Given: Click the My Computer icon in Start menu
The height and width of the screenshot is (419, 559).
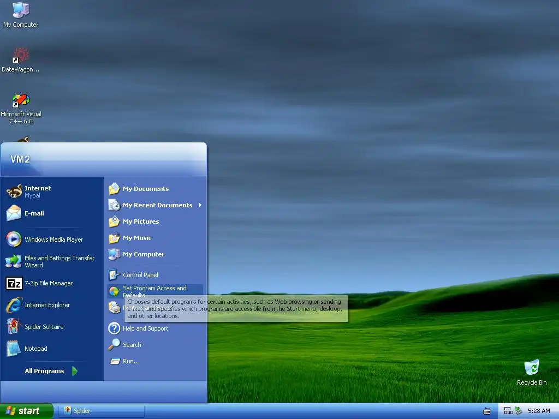Looking at the screenshot, I should tap(114, 254).
